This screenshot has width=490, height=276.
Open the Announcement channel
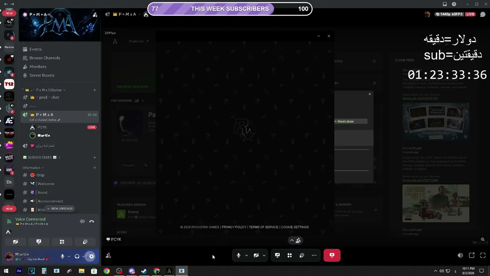coord(59,201)
